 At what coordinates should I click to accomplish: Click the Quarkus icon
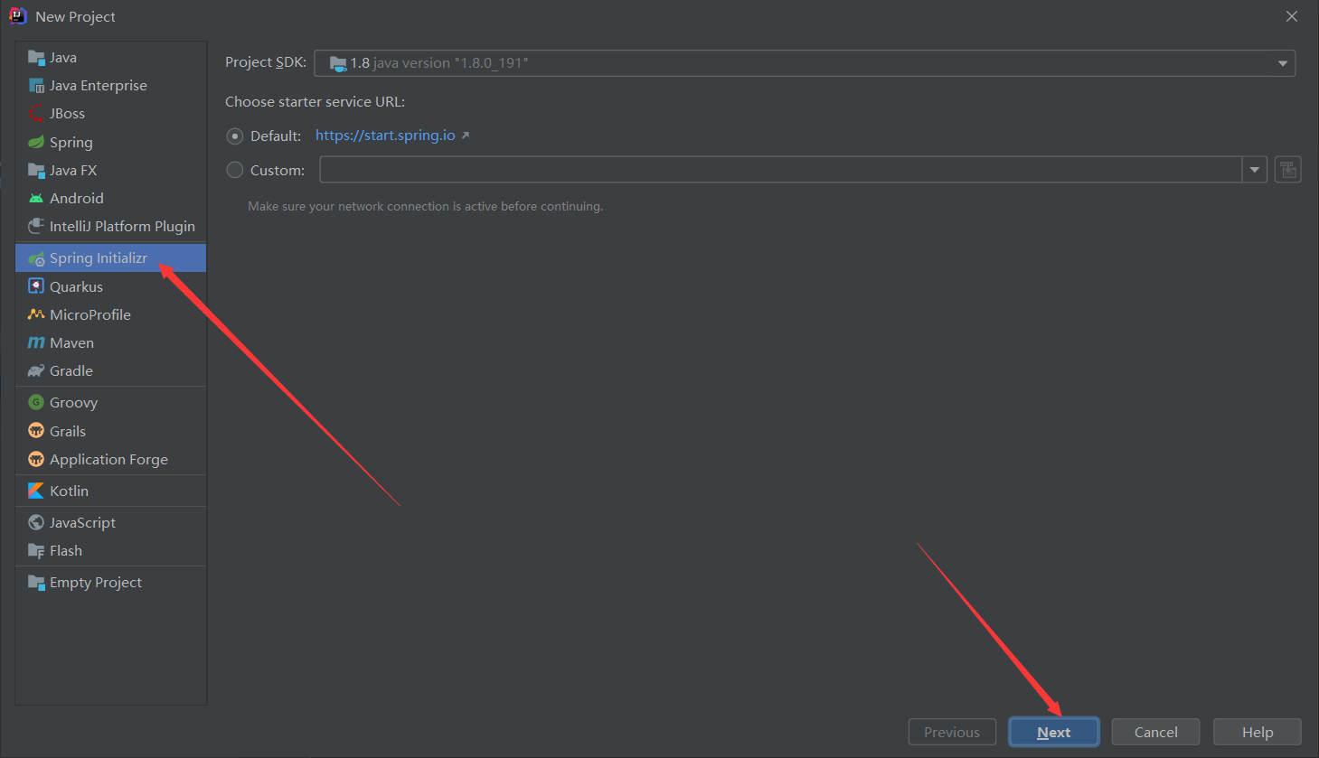click(36, 286)
